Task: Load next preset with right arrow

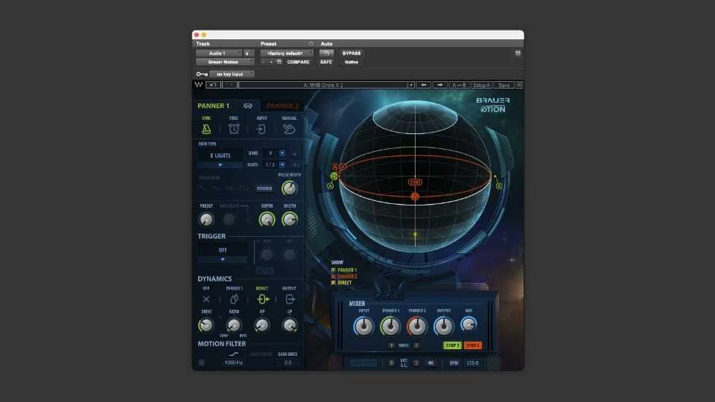Action: click(439, 85)
